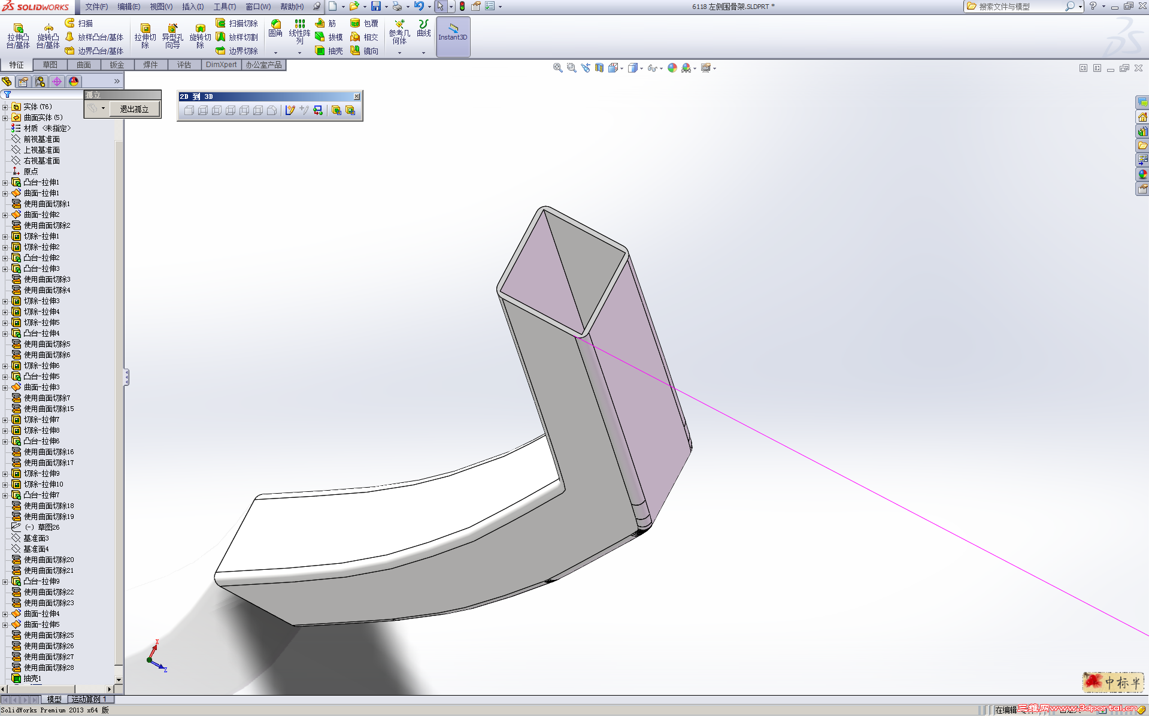Open the 文件(F) menu

[96, 7]
